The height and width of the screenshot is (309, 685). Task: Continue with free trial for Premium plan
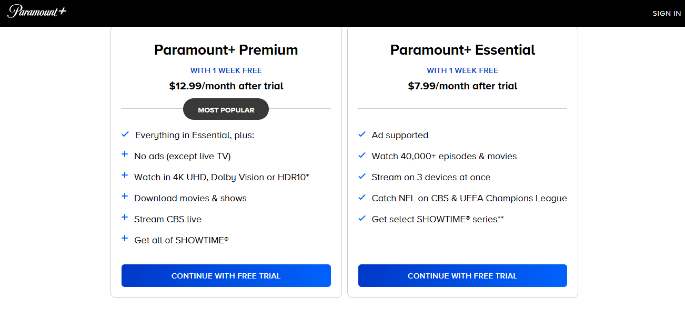point(226,275)
